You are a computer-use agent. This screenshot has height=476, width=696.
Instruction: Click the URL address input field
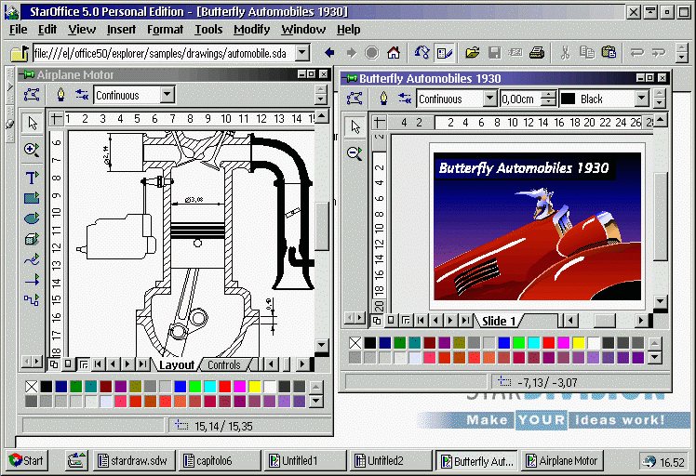164,53
